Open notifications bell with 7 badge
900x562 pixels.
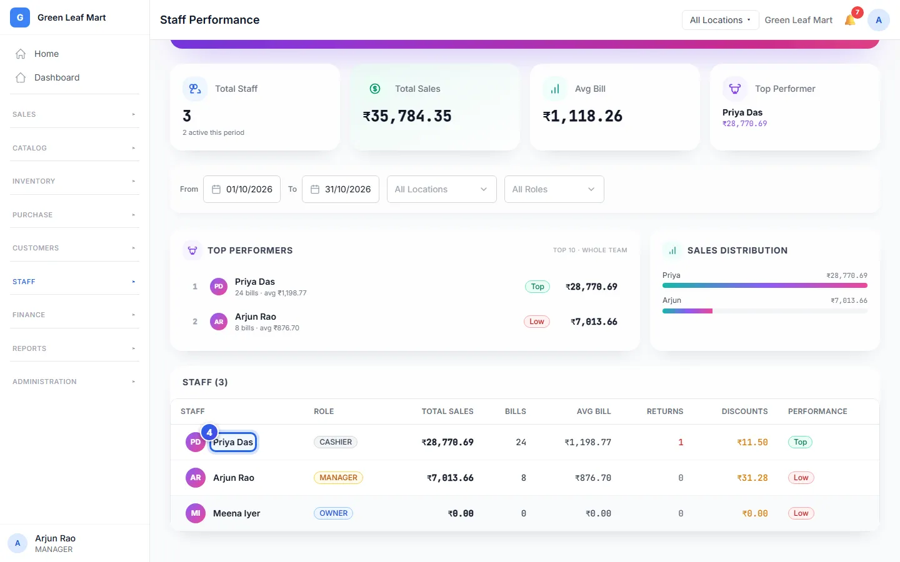(x=851, y=19)
